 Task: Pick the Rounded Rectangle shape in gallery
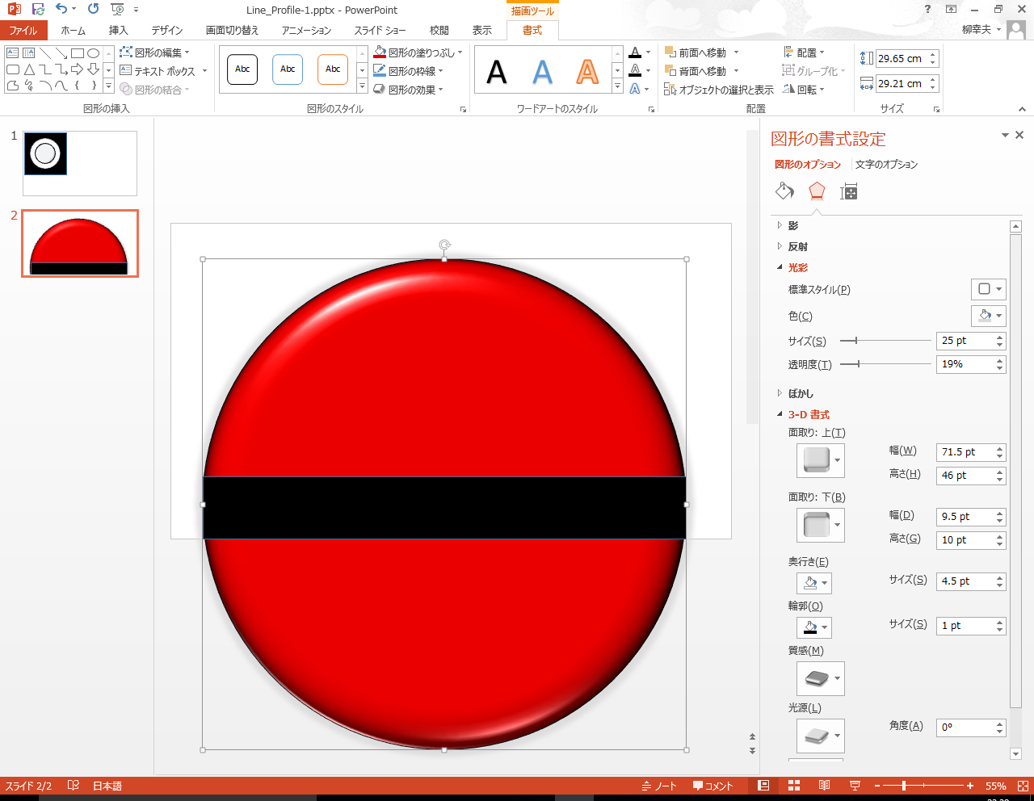click(x=13, y=69)
